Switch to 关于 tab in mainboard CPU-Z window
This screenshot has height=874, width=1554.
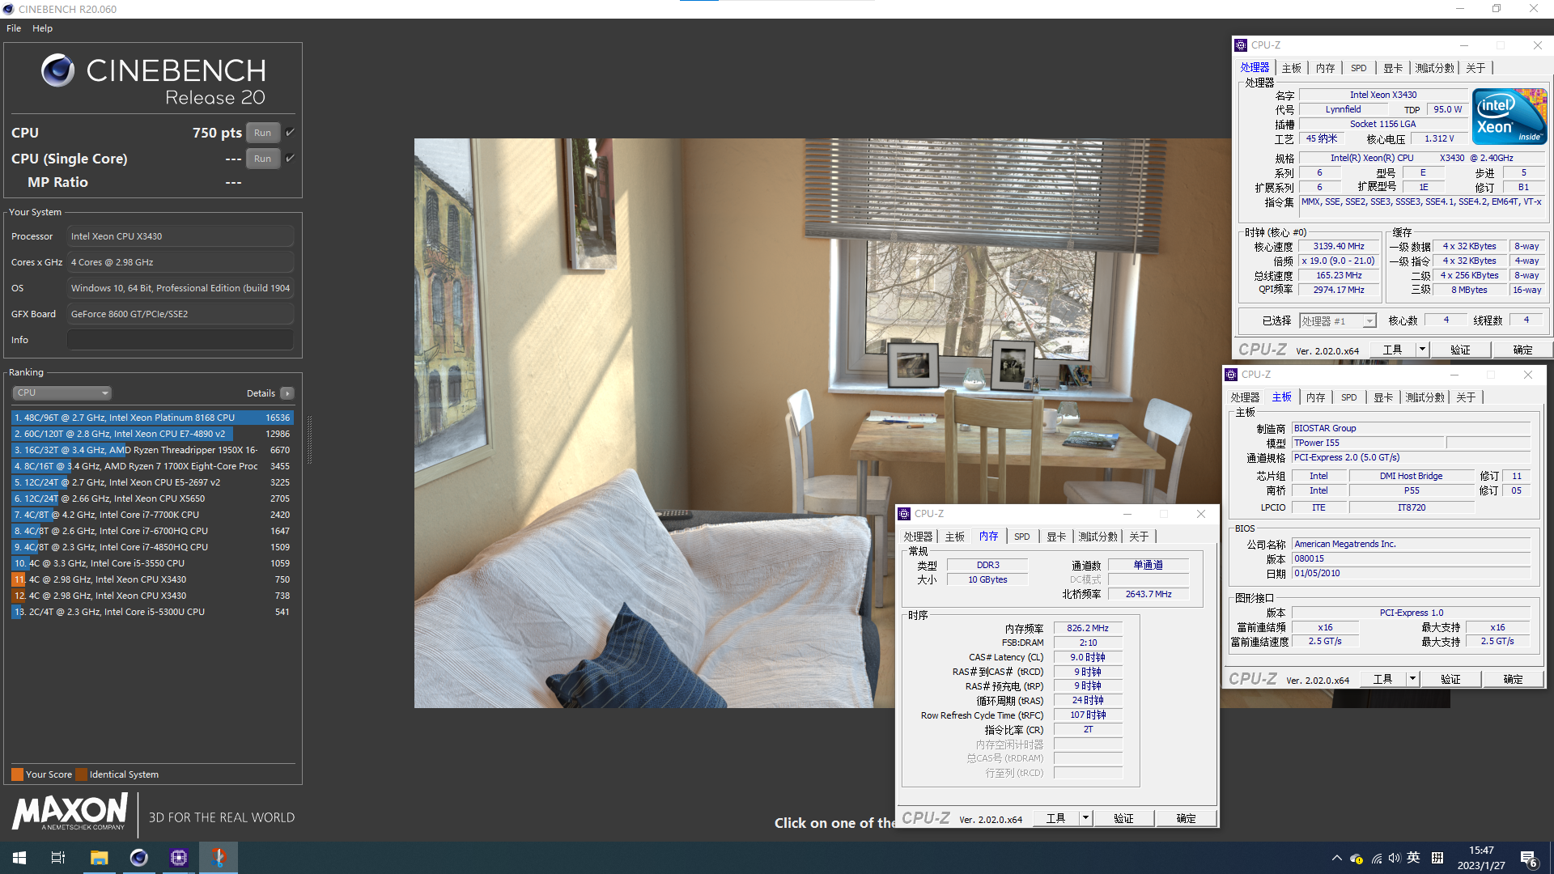[1466, 397]
